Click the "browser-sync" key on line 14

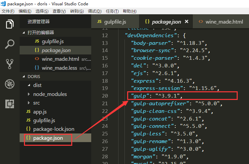[x=152, y=50]
